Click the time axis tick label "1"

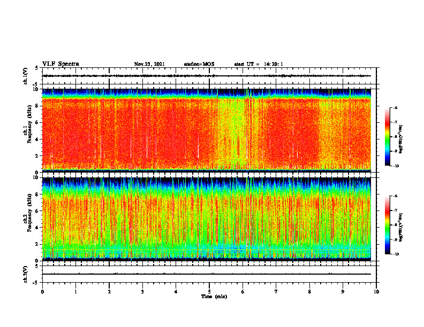click(x=75, y=292)
